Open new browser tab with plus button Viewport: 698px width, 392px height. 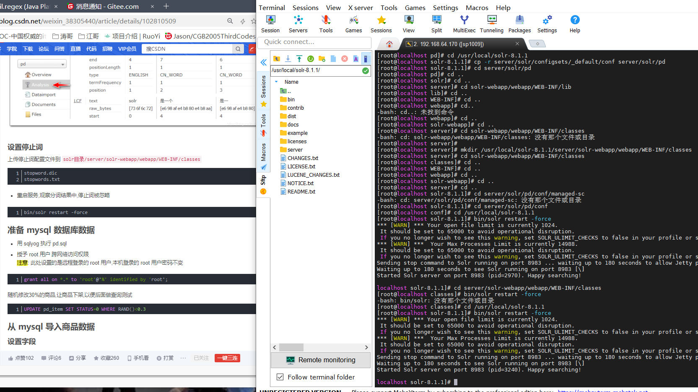pyautogui.click(x=166, y=6)
